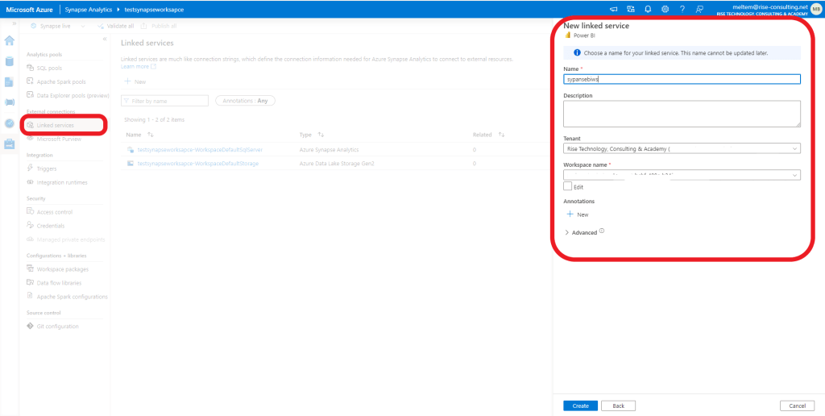The height and width of the screenshot is (416, 825).
Task: Click the Create button
Action: point(580,406)
